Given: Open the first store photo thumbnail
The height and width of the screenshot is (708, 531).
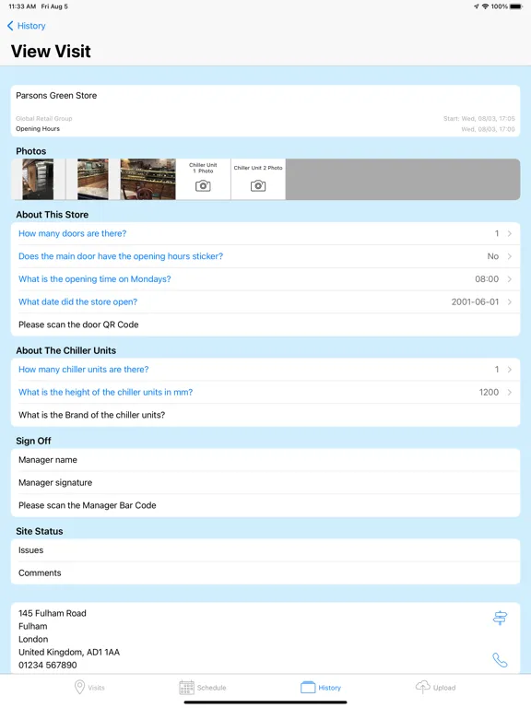Looking at the screenshot, I should [38, 179].
